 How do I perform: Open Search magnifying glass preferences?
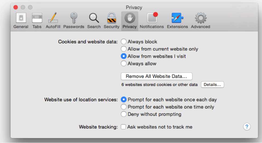[94, 21]
